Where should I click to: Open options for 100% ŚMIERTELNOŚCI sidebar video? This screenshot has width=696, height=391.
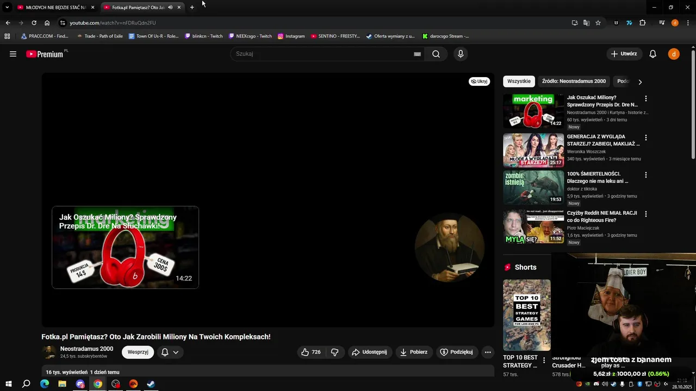646,175
